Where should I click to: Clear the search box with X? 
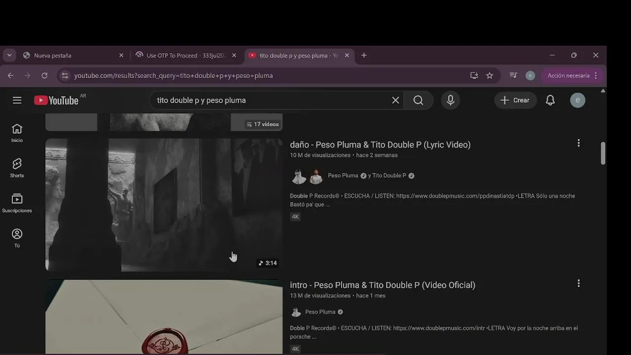[395, 101]
